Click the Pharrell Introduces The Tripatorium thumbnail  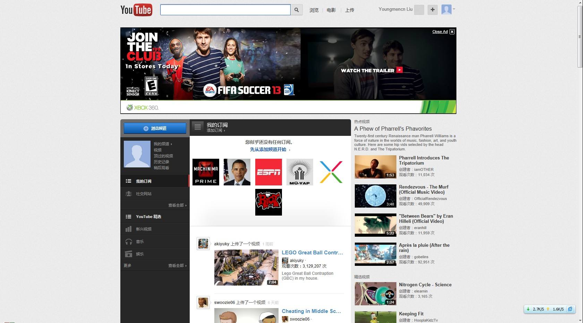pos(375,167)
